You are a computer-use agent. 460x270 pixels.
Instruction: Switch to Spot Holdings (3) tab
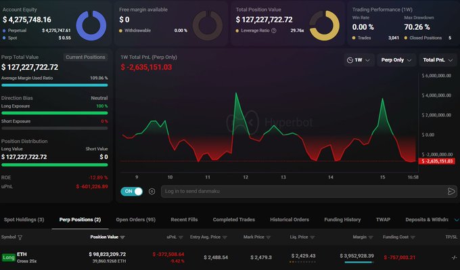(x=24, y=219)
